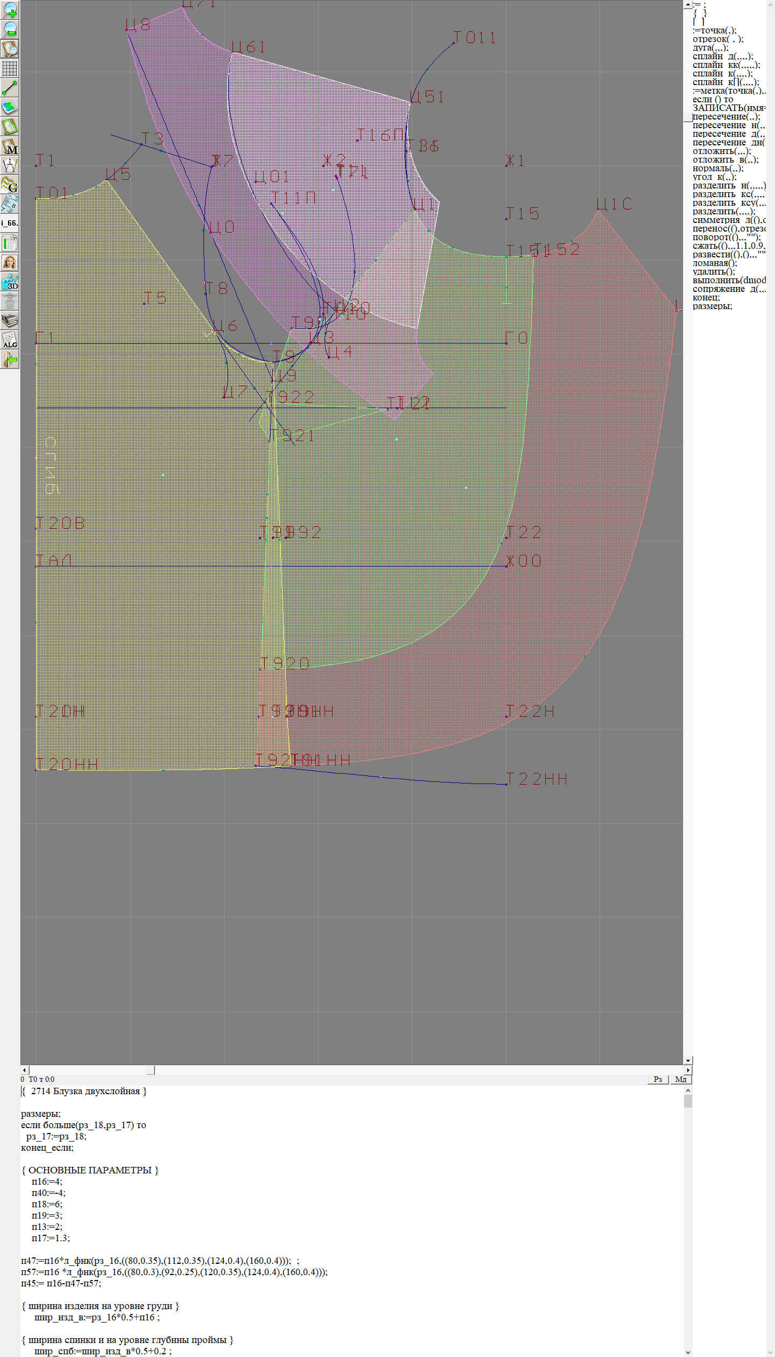Open the compass drafting tools icon
Screen dimensions: 775x1357
point(10,166)
